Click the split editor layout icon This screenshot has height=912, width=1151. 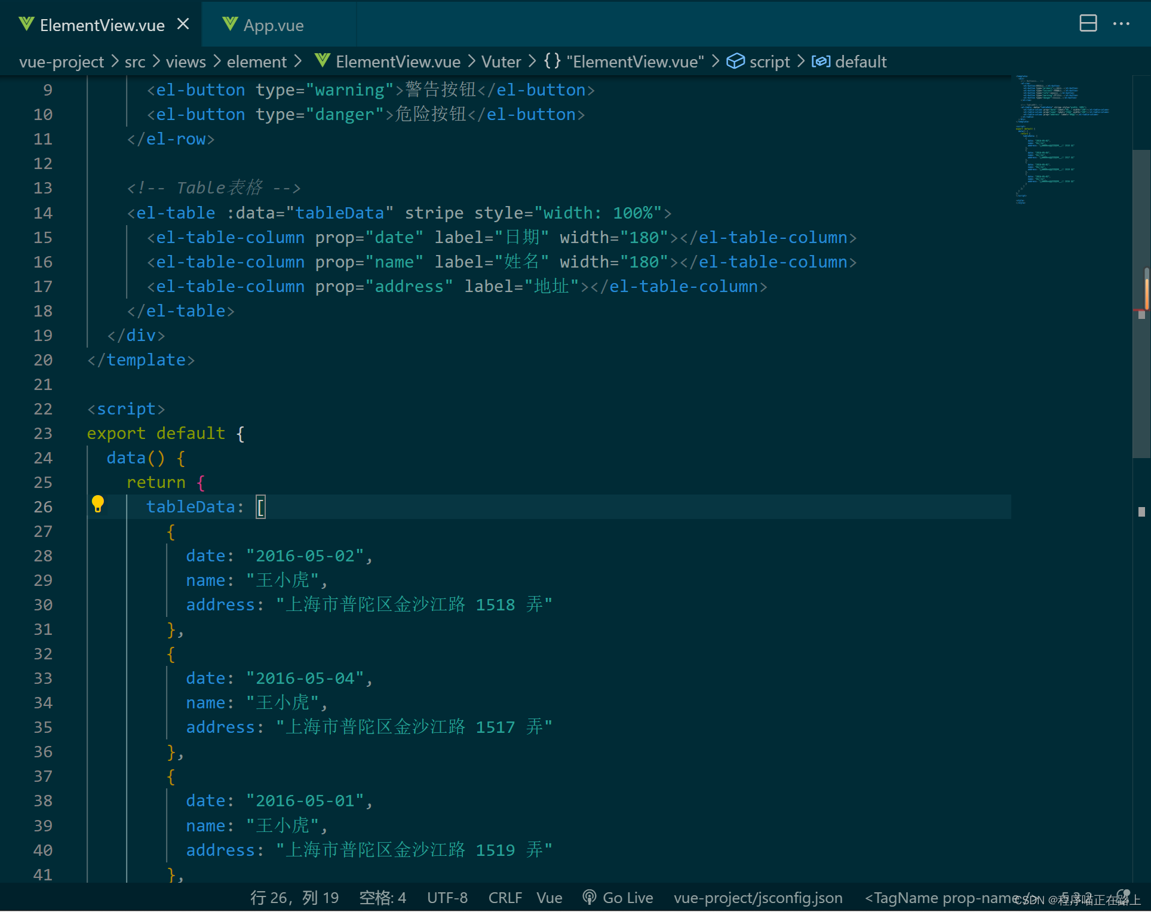(1088, 23)
